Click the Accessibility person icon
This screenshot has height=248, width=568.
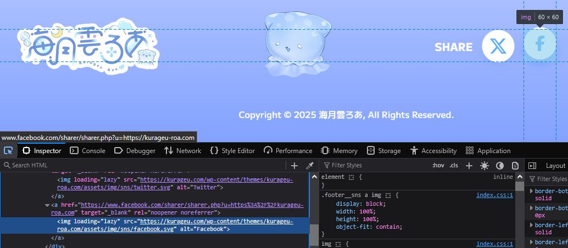tap(414, 150)
